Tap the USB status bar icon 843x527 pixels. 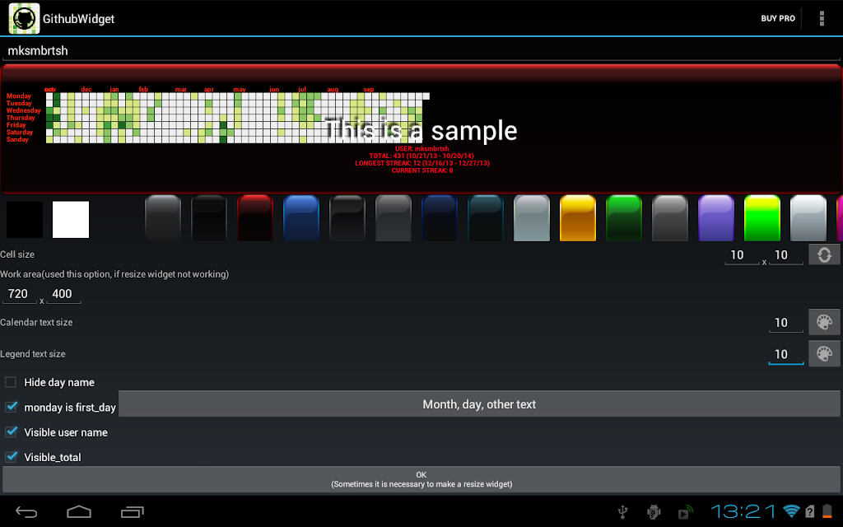pos(622,512)
